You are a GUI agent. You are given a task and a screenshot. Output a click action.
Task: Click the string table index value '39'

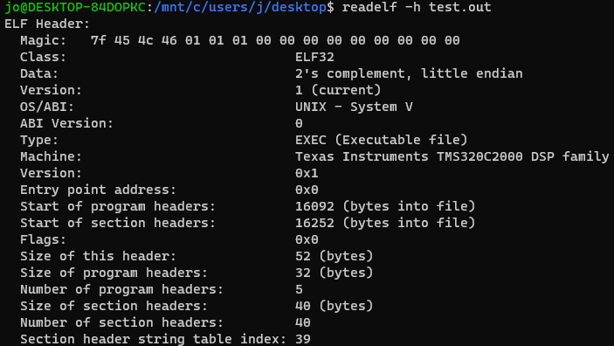pyautogui.click(x=303, y=339)
